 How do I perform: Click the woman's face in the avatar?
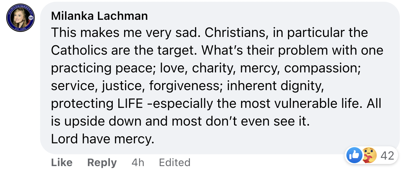click(18, 17)
